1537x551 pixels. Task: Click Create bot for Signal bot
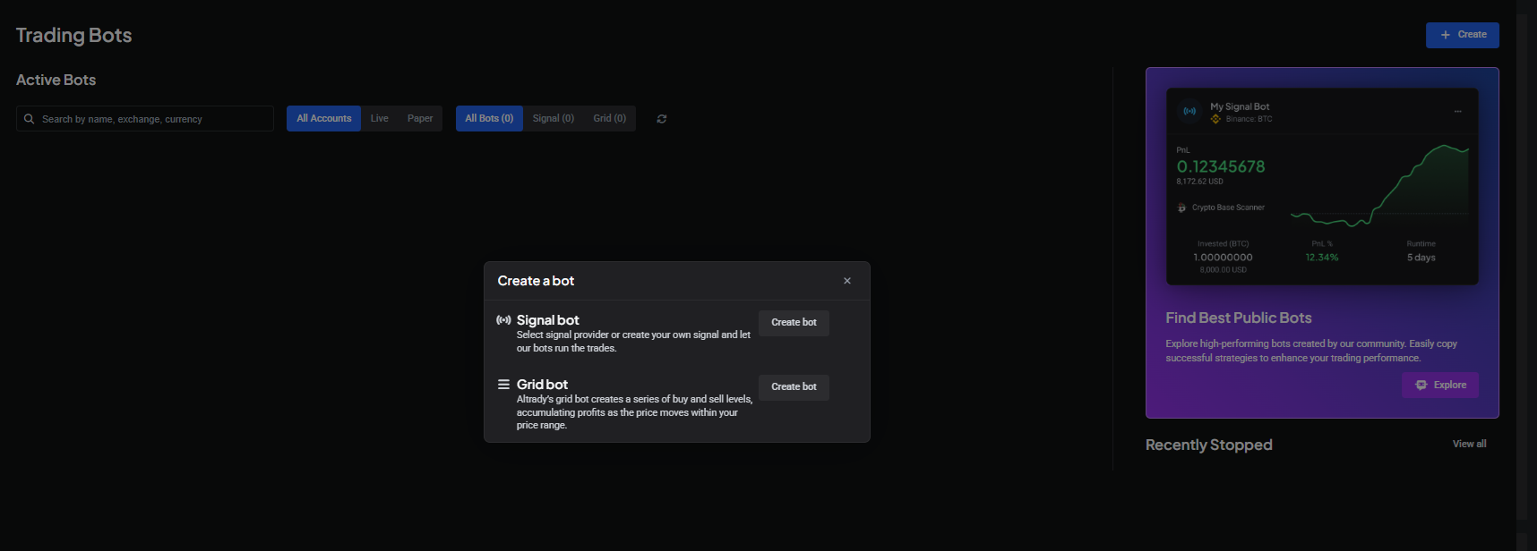794,323
